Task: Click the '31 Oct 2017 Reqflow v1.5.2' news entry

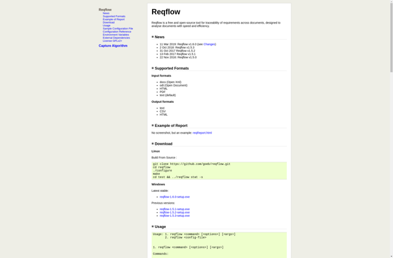Action: [178, 51]
